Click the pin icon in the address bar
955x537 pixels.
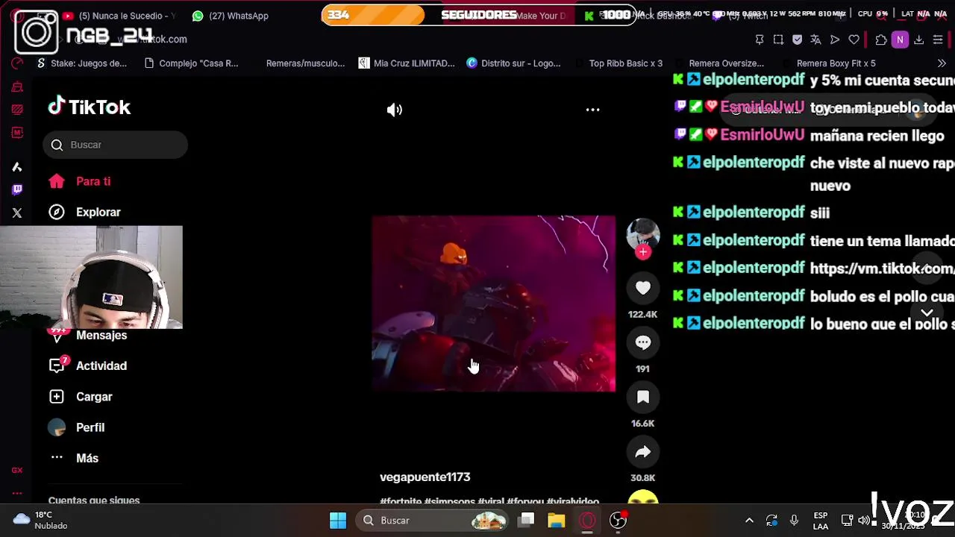(760, 40)
